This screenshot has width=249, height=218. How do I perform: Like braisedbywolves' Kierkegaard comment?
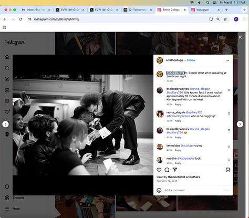click(x=229, y=90)
